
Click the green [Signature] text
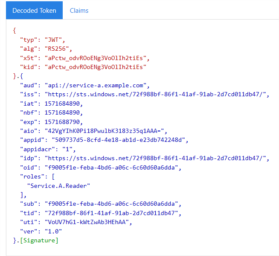coord(39,241)
